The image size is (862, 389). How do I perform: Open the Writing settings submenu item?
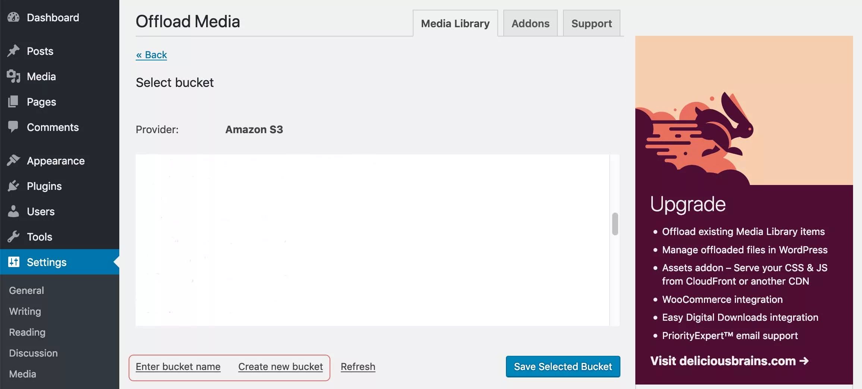(x=25, y=311)
